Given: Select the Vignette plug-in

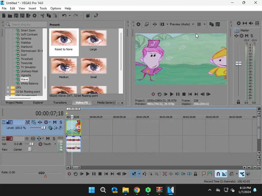Looking at the screenshot, I should [x=26, y=75].
